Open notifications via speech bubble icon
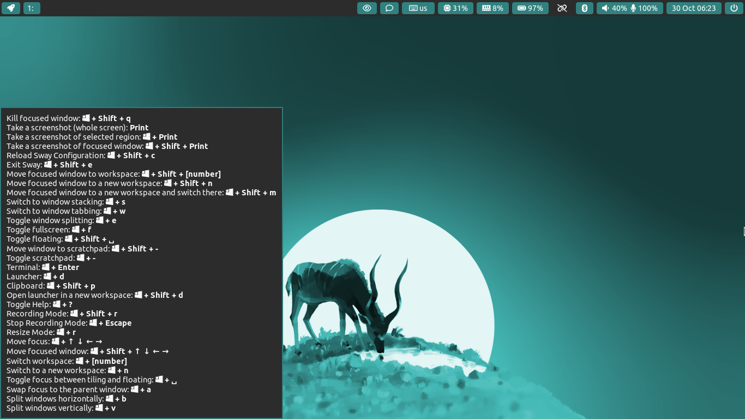 pyautogui.click(x=389, y=8)
